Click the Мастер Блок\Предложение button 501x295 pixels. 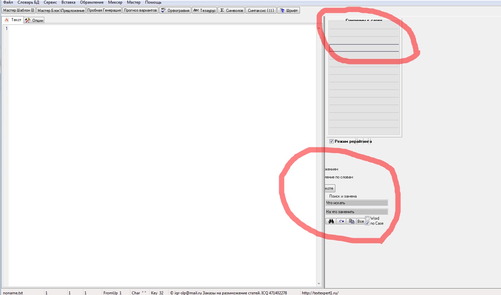point(61,11)
